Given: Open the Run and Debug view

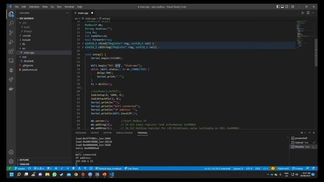Looking at the screenshot, I should click(11, 42).
